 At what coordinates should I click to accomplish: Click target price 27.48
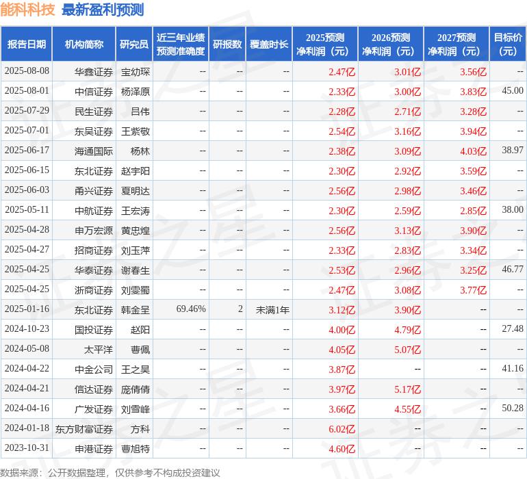[513, 328]
